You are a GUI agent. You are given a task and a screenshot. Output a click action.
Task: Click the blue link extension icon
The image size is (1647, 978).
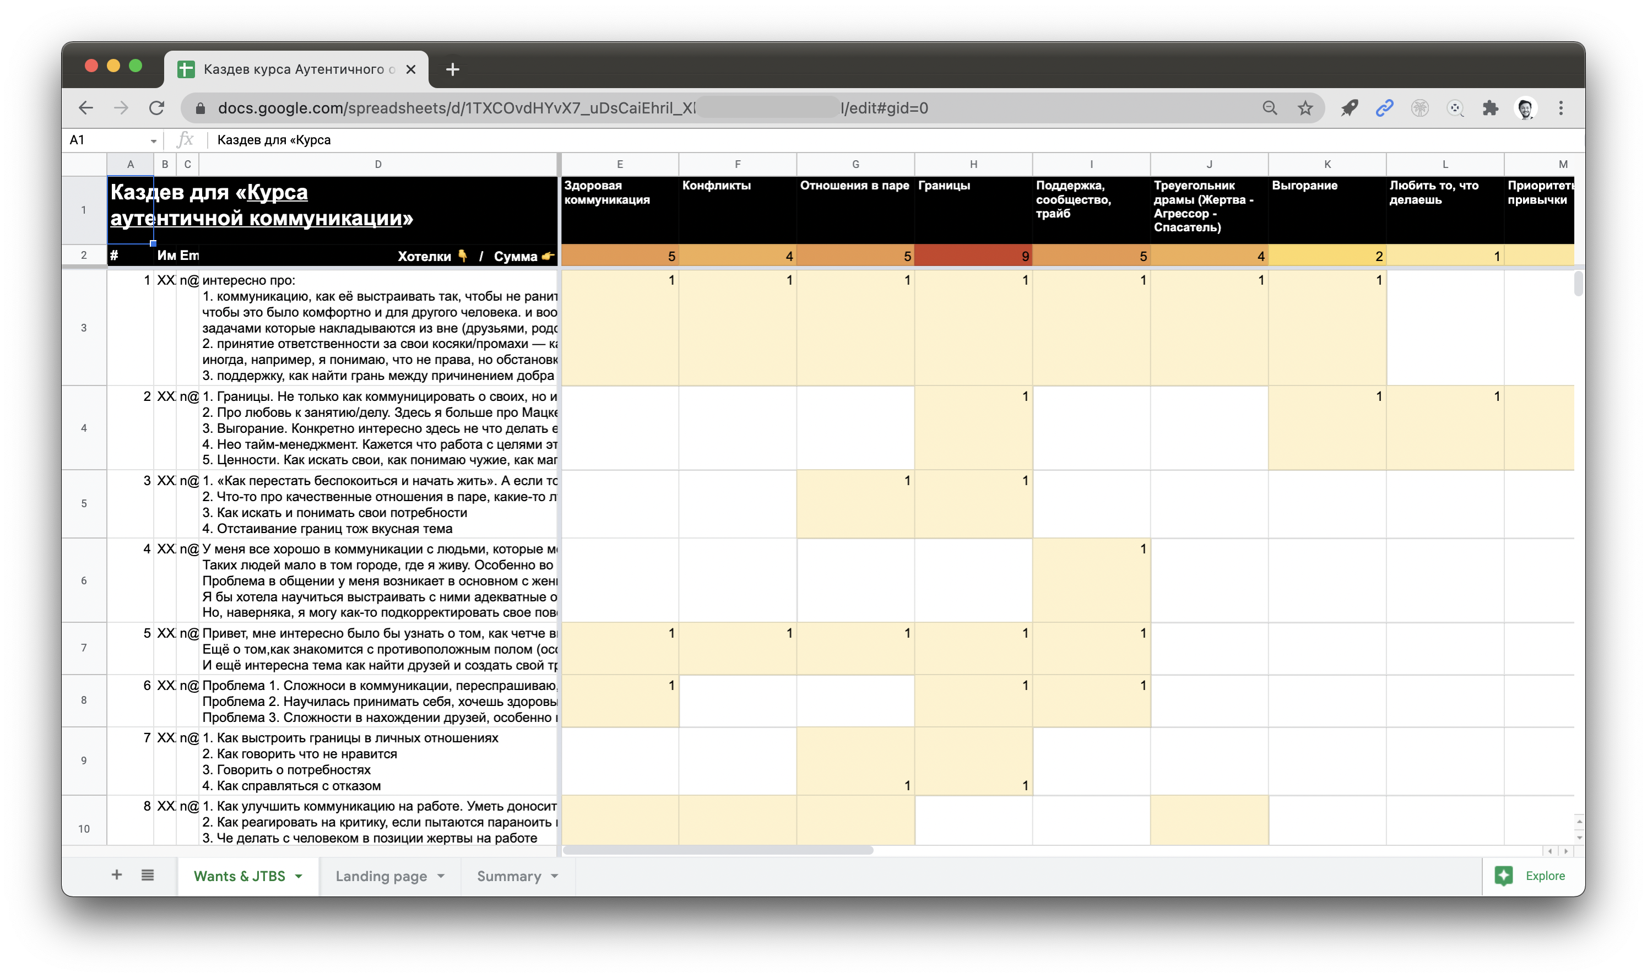(x=1384, y=108)
